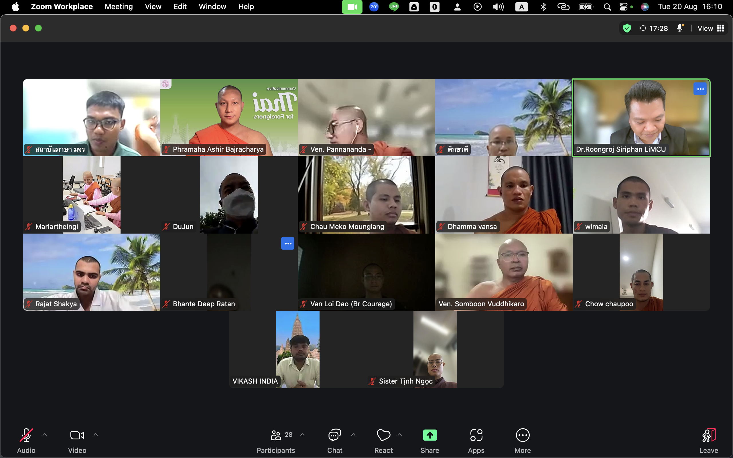Screen dimensions: 733x458
Task: Open options on Dr.Roongroj Siriphan's tile
Action: point(700,89)
